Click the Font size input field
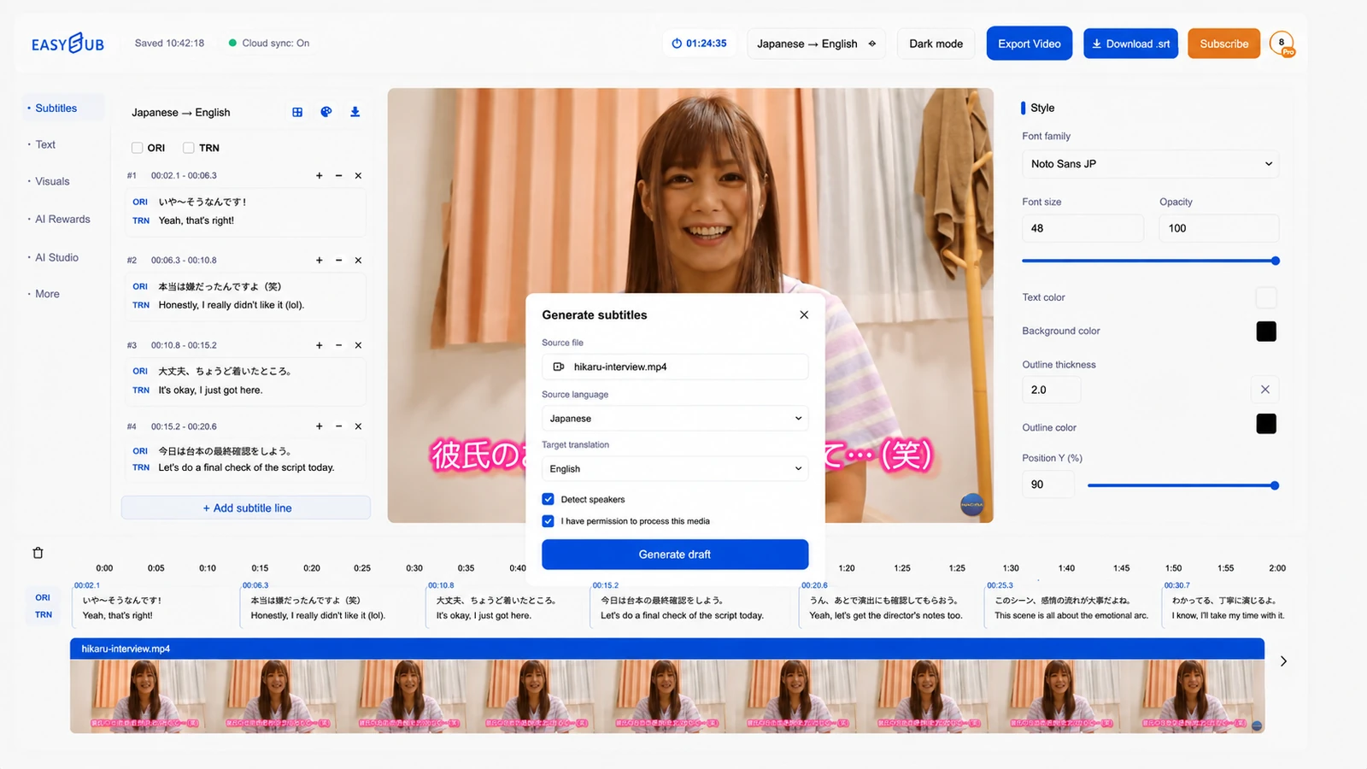 (x=1082, y=228)
